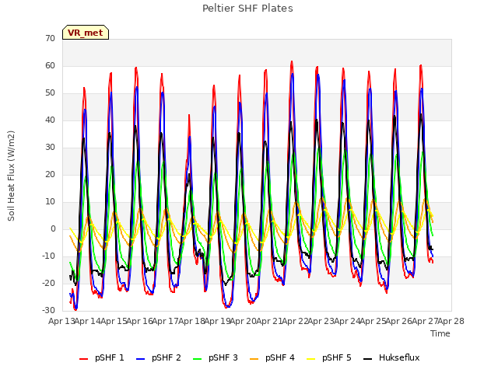
Task: Select the Hukseflux legend label
Action: 399,357
